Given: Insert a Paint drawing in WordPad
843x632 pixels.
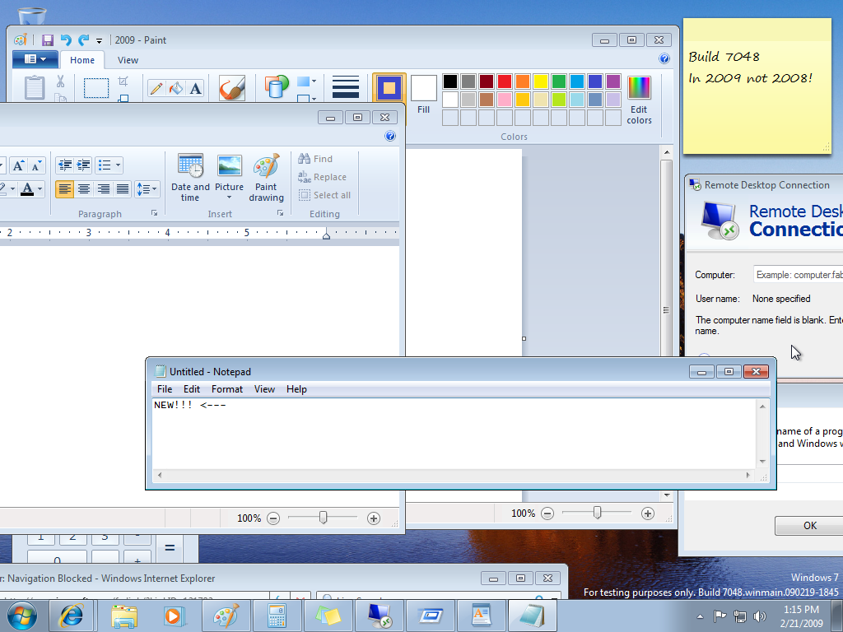Looking at the screenshot, I should click(266, 178).
